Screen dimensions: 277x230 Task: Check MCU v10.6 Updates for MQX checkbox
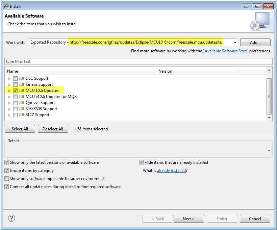pyautogui.click(x=15, y=97)
